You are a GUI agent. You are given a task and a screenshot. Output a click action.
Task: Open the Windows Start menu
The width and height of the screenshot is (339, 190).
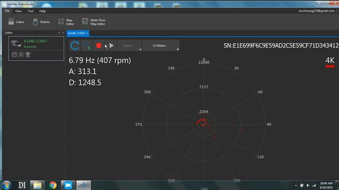6,185
